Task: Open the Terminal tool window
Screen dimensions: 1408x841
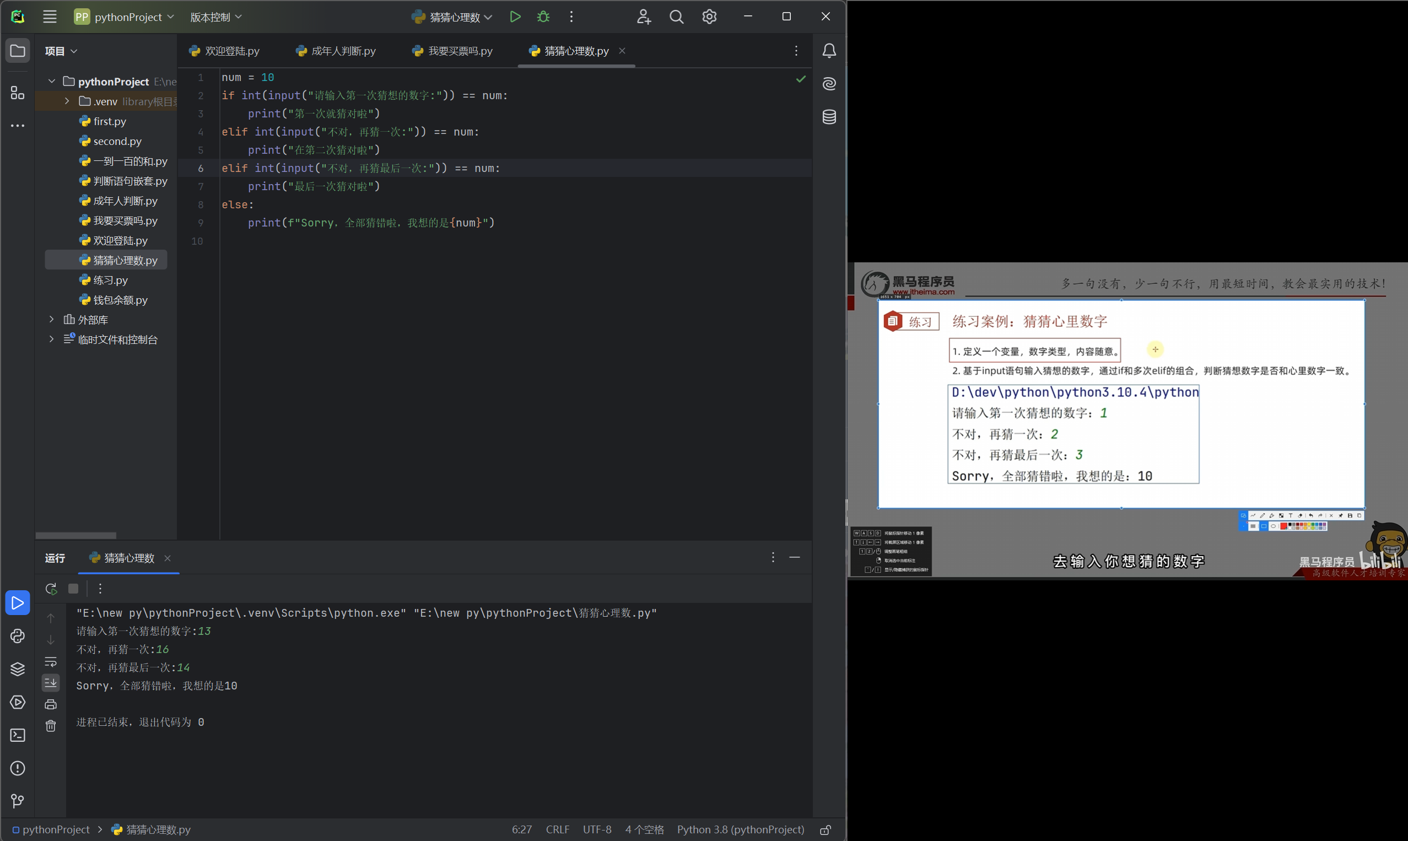Action: click(x=18, y=735)
